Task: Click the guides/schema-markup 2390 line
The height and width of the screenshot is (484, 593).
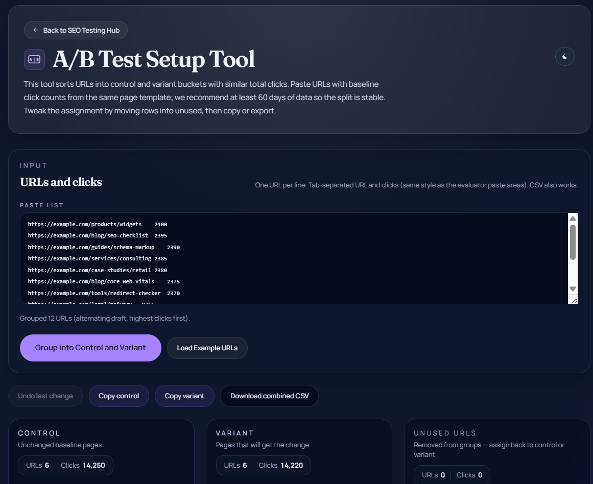Action: (x=104, y=247)
